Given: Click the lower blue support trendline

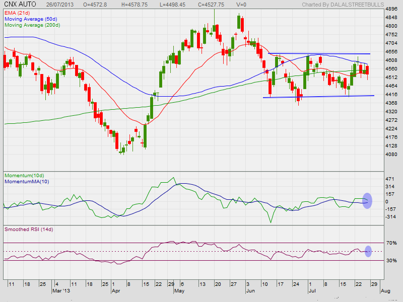Looking at the screenshot, I should (x=318, y=97).
